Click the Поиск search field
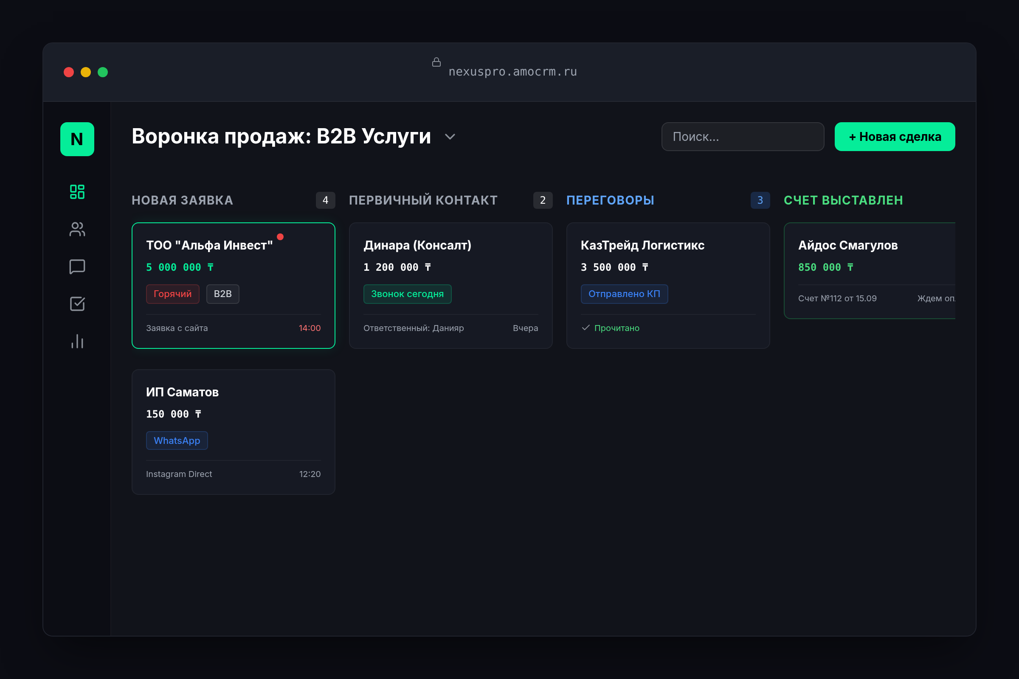 coord(743,137)
